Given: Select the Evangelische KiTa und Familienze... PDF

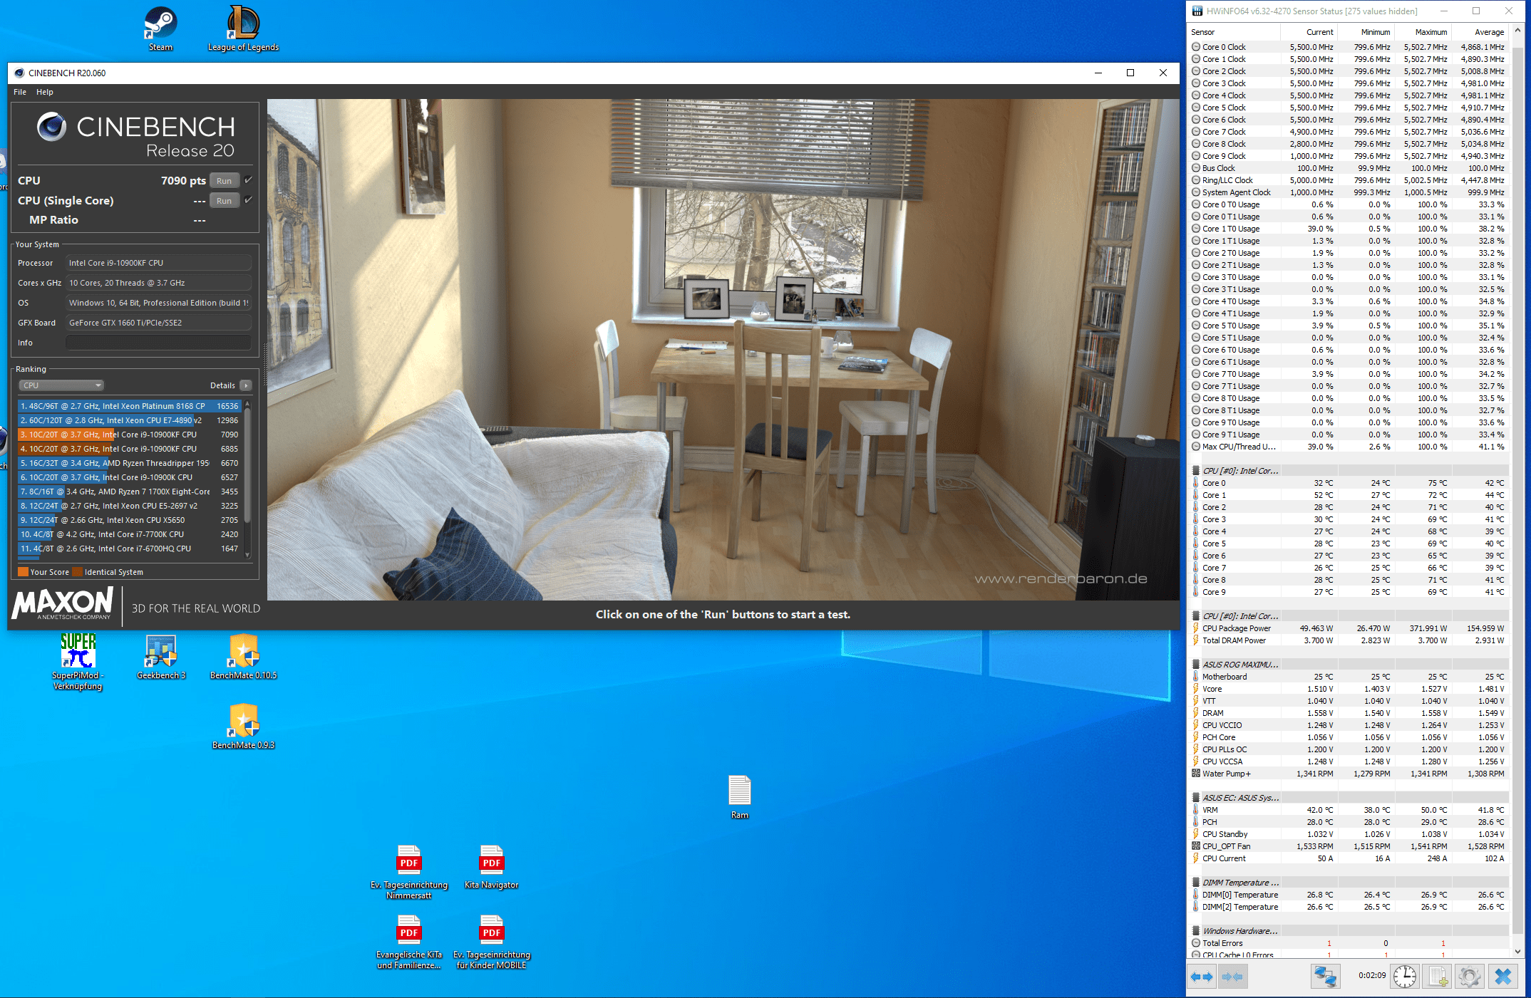Looking at the screenshot, I should [408, 942].
